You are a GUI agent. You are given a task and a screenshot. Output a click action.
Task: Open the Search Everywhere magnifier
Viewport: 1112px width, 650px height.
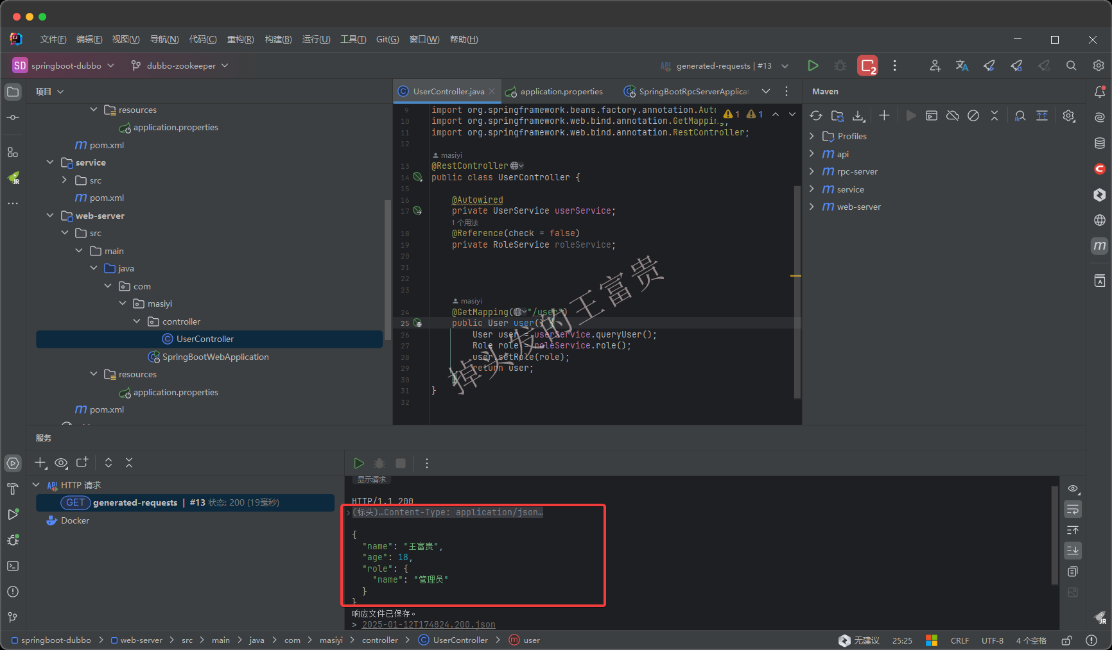(x=1071, y=65)
